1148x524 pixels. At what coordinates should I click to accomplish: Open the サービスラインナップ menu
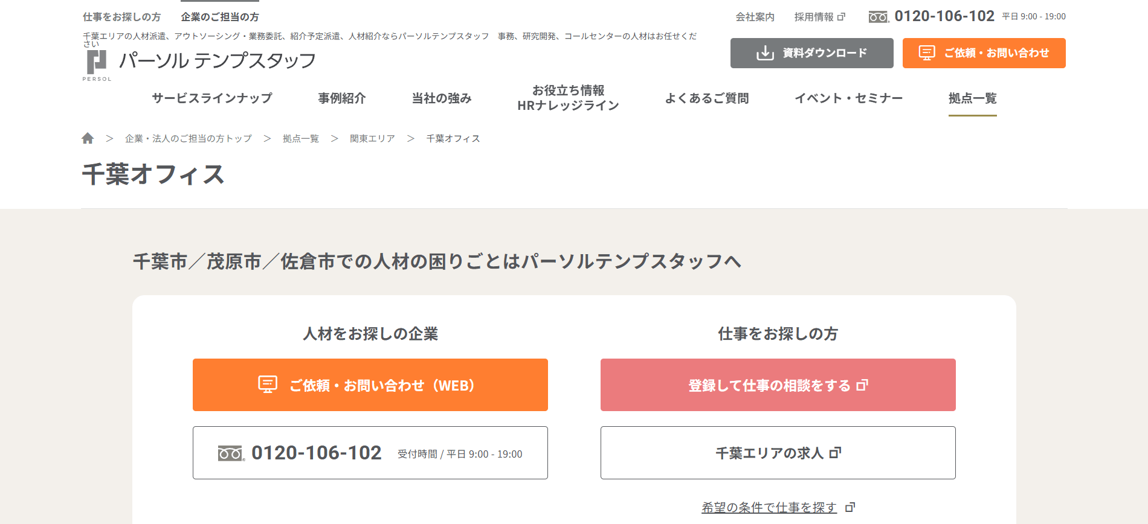(212, 98)
